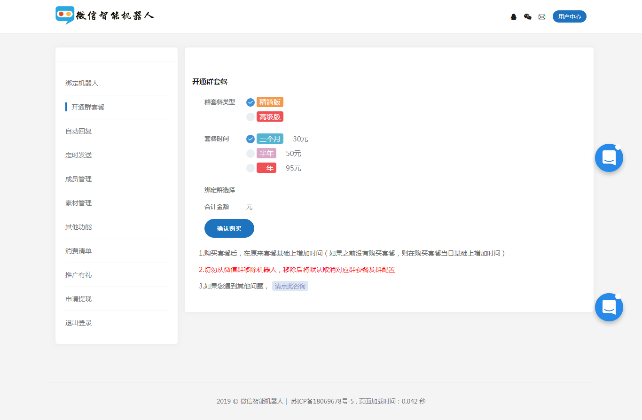Click the 绑定群选择 label
This screenshot has height=420, width=642.
pos(219,190)
